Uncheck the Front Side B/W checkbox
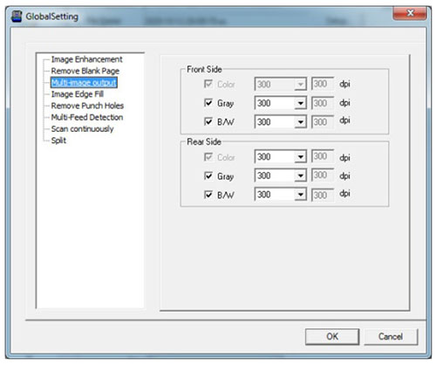Image resolution: width=436 pixels, height=365 pixels. pyautogui.click(x=208, y=121)
